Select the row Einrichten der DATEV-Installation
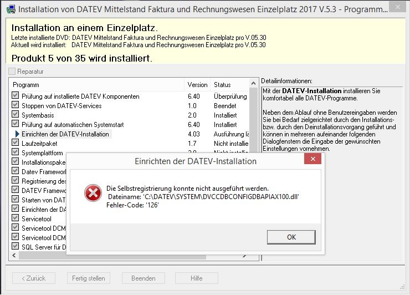The height and width of the screenshot is (295, 410). (x=65, y=134)
